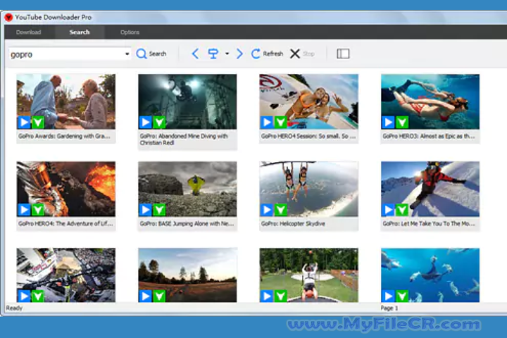Image resolution: width=507 pixels, height=338 pixels.
Task: Select title 'GoPro HERO3: Almost as Epic as th...'
Action: pyautogui.click(x=429, y=136)
